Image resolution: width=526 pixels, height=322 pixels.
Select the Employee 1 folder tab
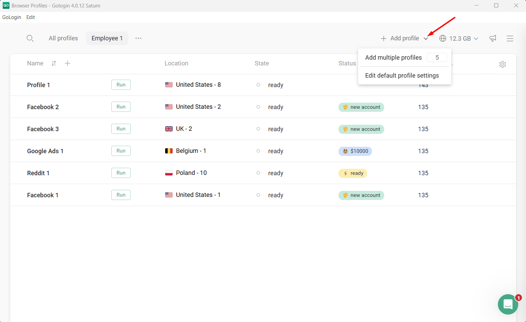click(107, 38)
